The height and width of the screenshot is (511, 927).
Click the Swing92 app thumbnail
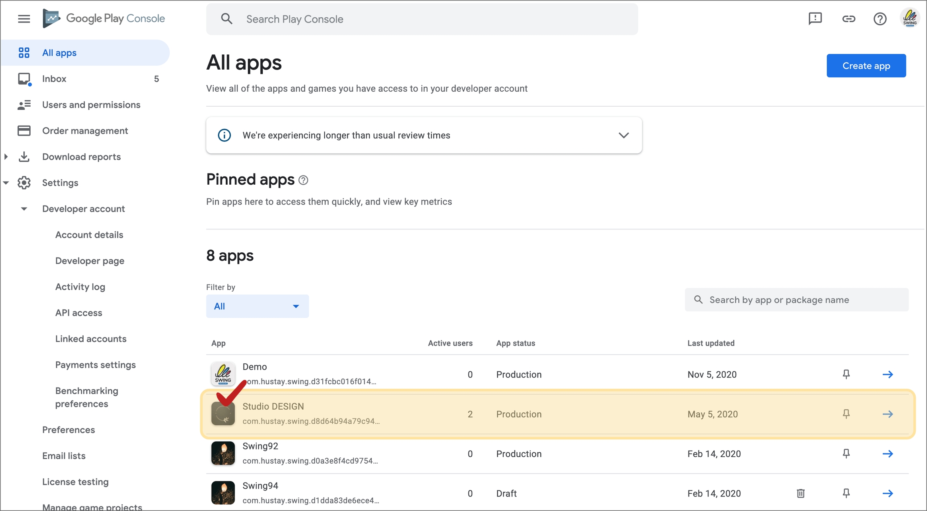point(223,453)
